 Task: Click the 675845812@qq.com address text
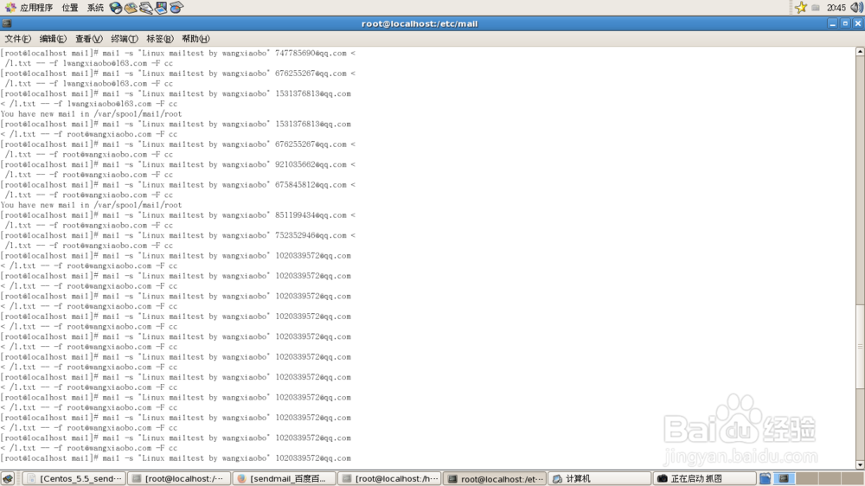tap(311, 185)
